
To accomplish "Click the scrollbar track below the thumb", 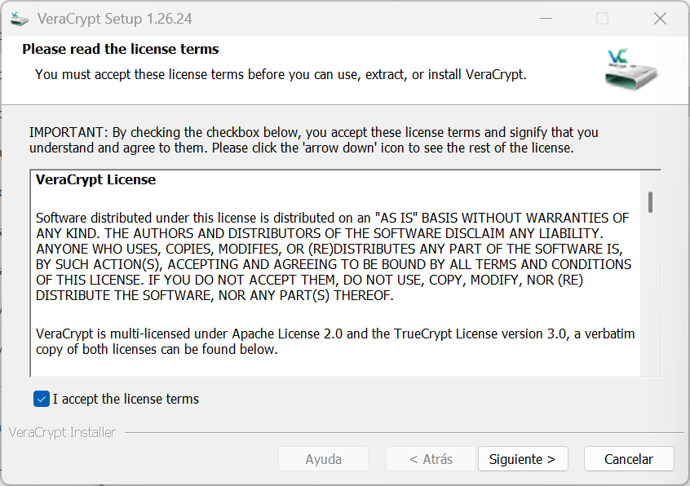I will click(x=650, y=310).
